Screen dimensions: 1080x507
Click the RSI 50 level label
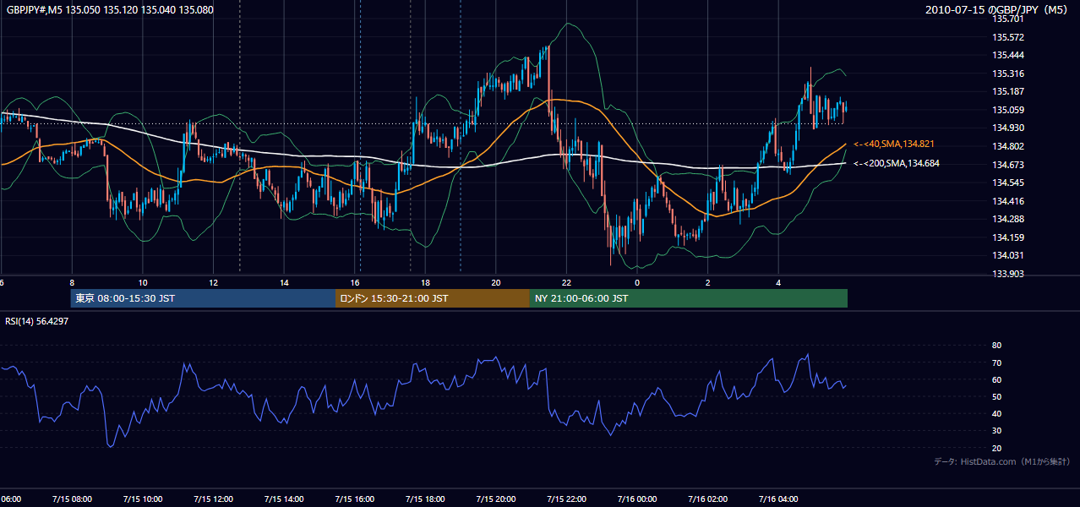click(996, 396)
